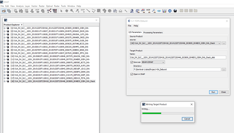Expand product [18] Orb_Stack node
The height and width of the screenshot is (133, 234).
click(4, 81)
